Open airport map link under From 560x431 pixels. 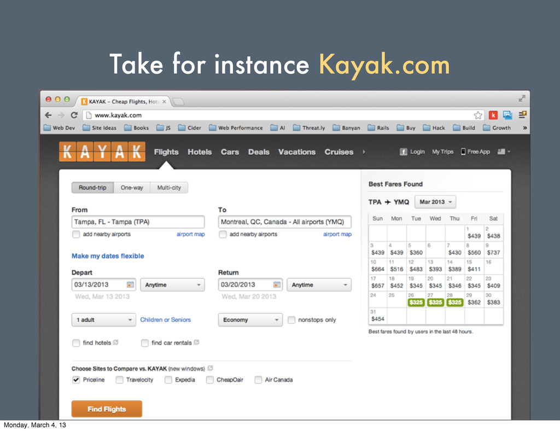point(191,234)
